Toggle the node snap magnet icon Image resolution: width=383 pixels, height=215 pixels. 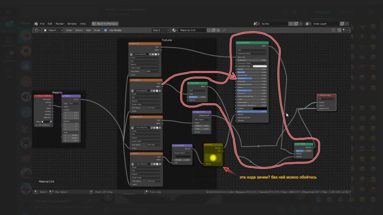click(339, 30)
